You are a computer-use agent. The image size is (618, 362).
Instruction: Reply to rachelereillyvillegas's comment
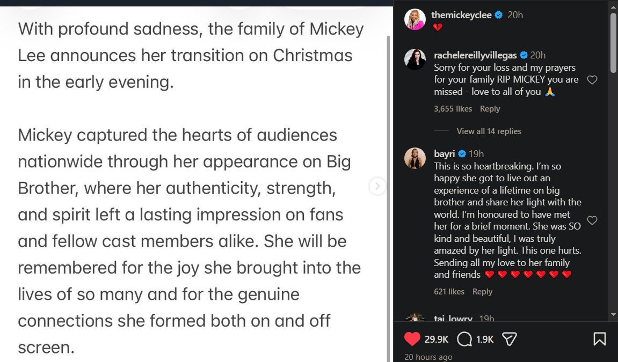click(490, 109)
